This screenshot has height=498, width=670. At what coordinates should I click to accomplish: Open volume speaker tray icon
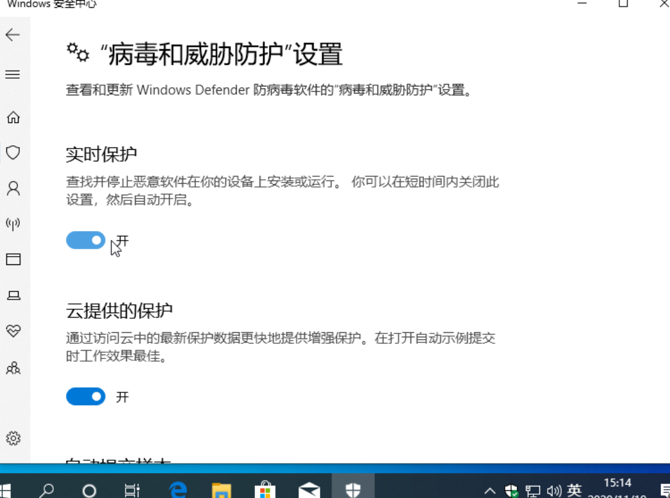554,491
